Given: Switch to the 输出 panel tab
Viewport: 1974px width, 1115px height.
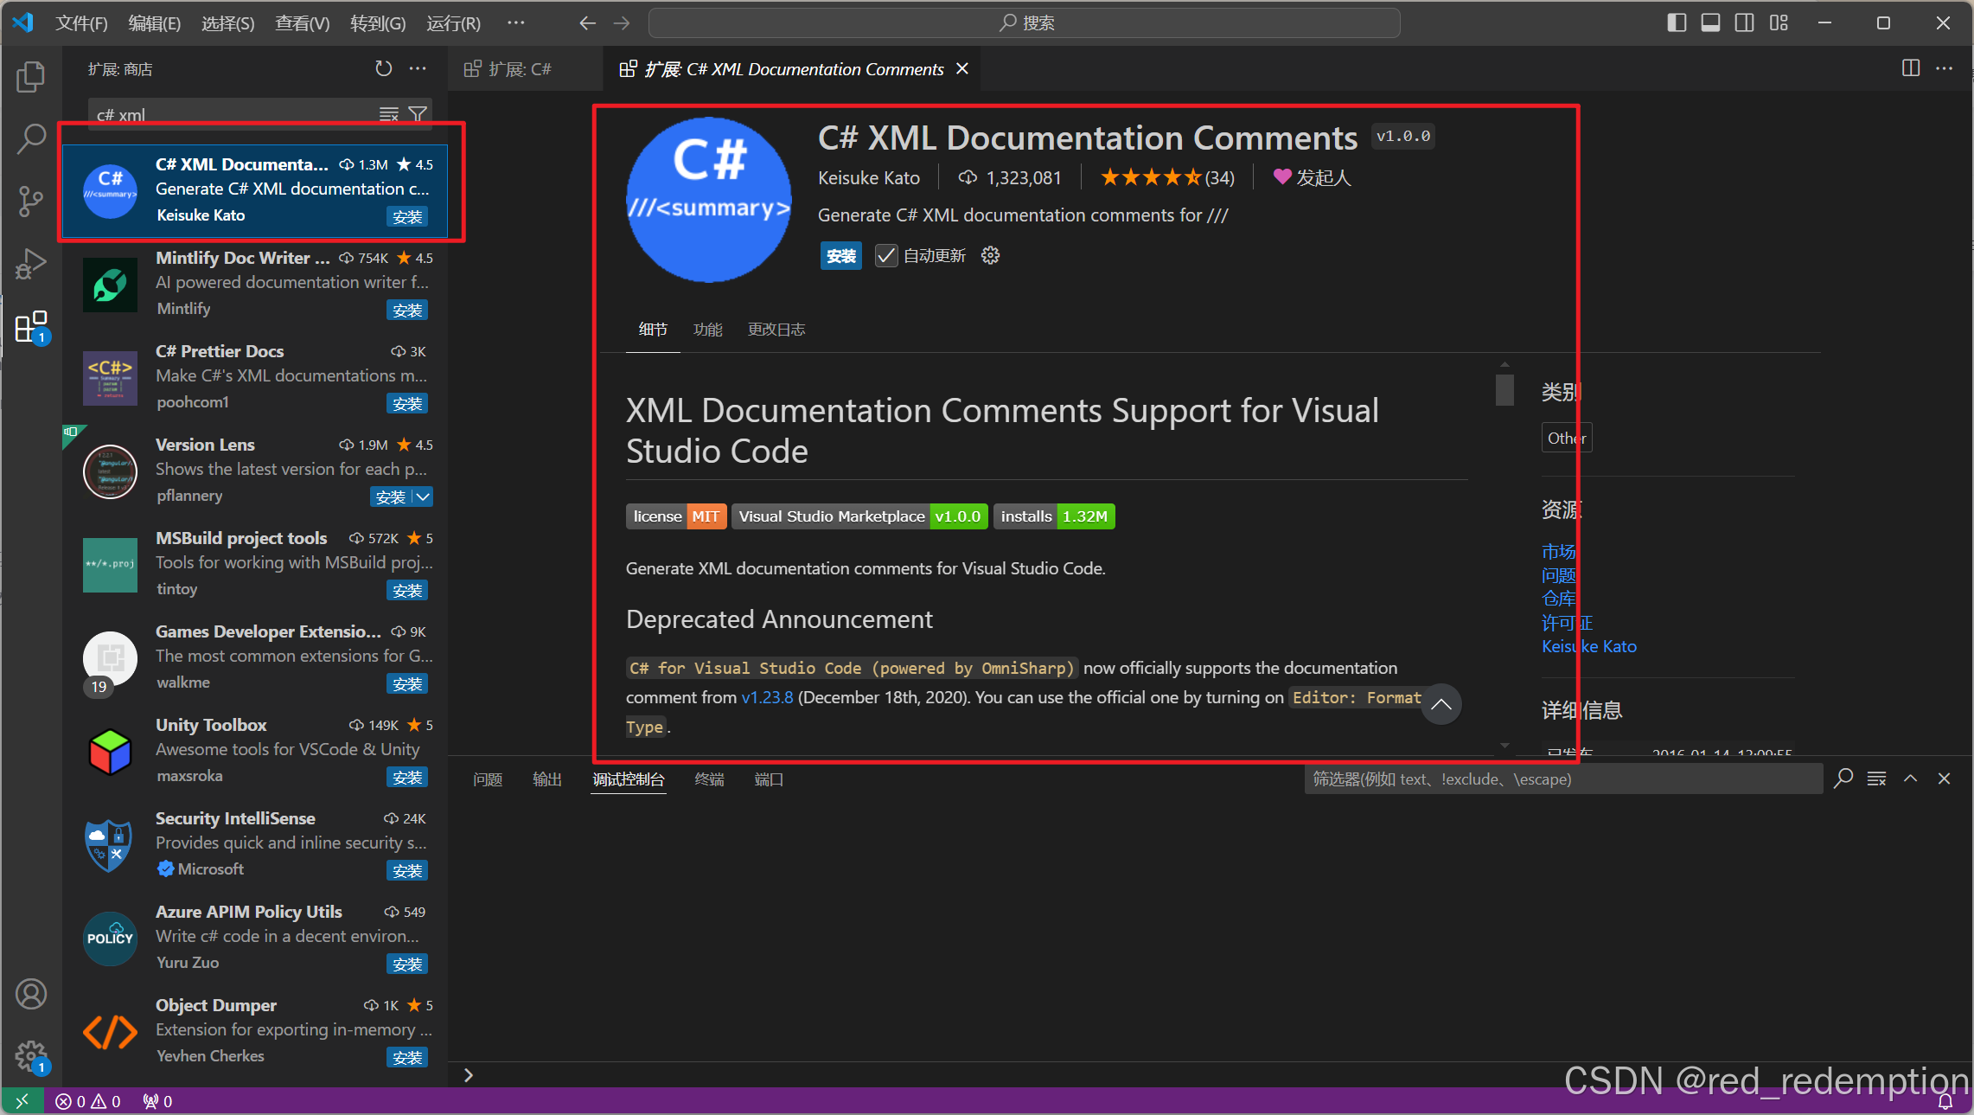Looking at the screenshot, I should click(x=547, y=779).
